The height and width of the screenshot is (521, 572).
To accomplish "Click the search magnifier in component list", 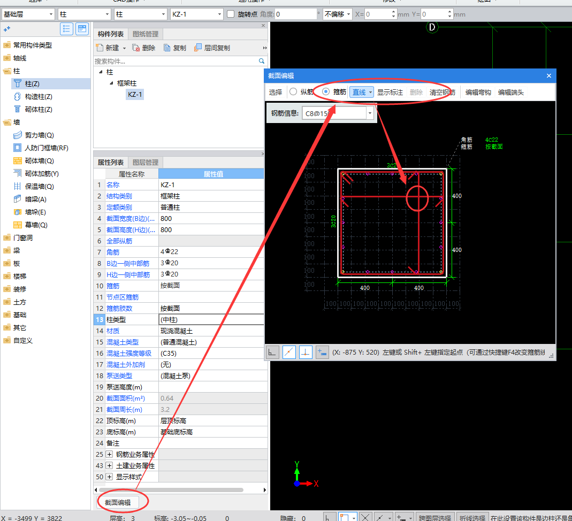I will [x=262, y=61].
